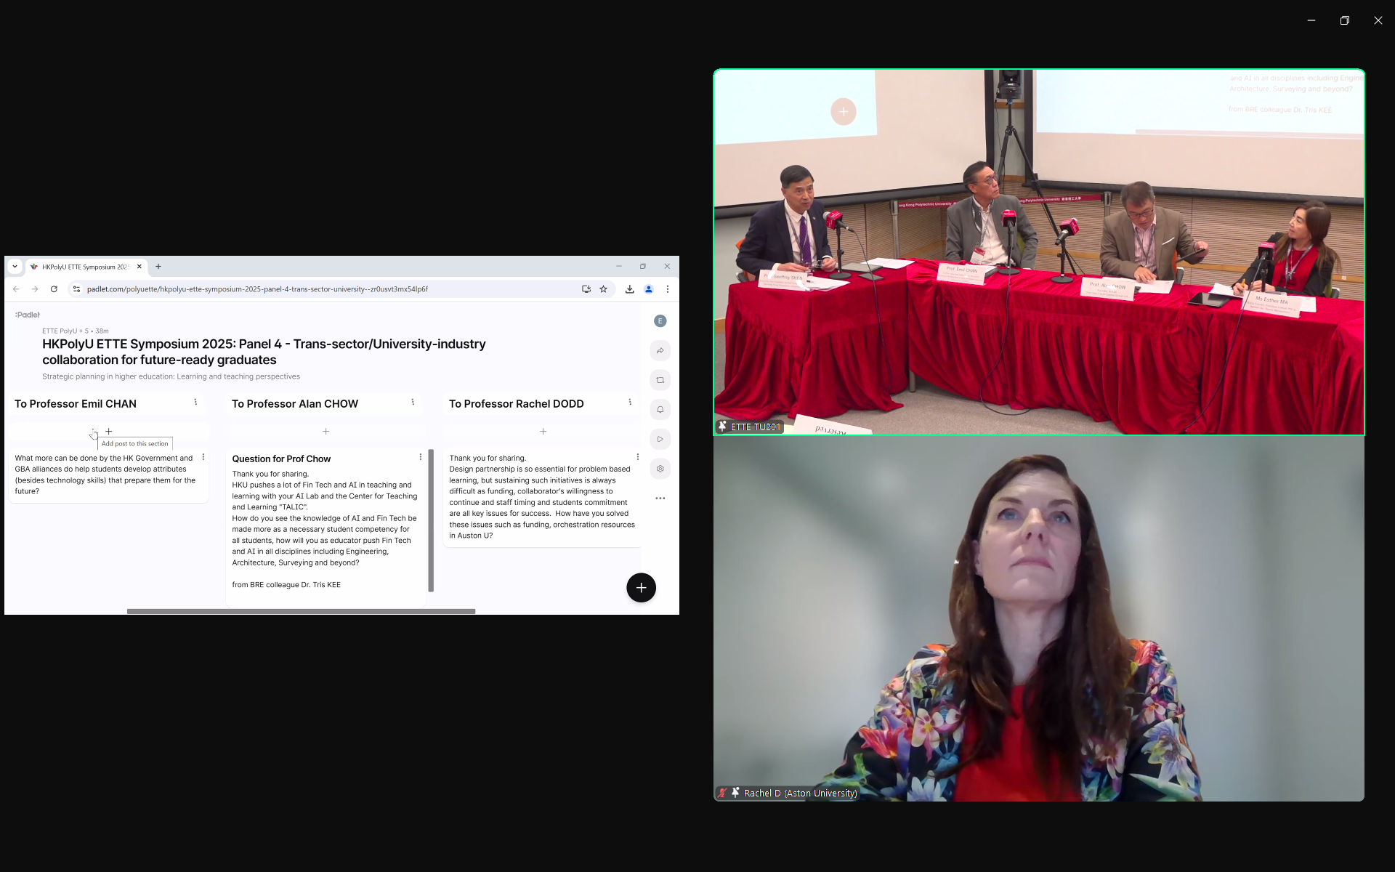Open Padlet settings gear

[x=660, y=469]
